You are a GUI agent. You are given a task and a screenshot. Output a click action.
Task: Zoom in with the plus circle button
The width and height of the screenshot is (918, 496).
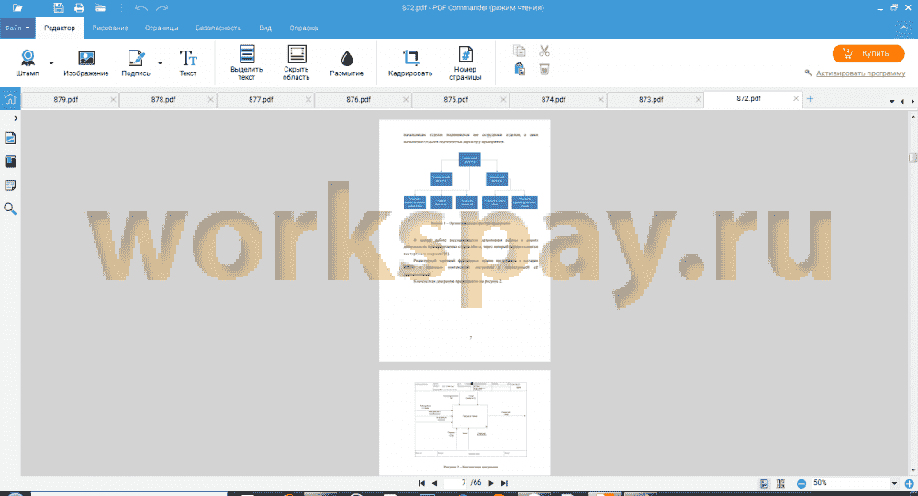(x=909, y=484)
